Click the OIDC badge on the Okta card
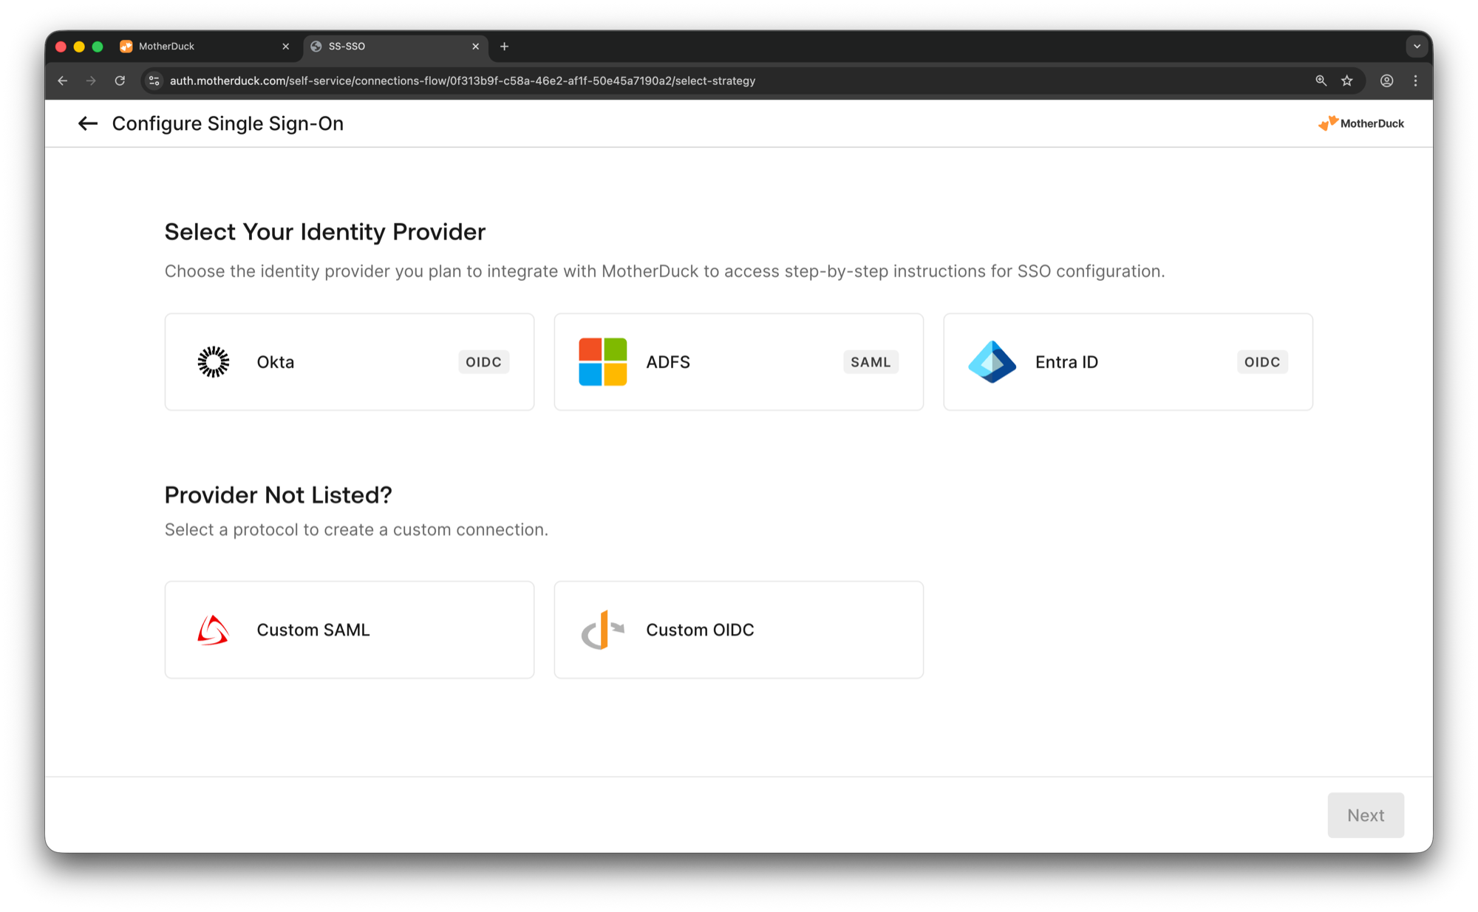1478x912 pixels. point(483,361)
